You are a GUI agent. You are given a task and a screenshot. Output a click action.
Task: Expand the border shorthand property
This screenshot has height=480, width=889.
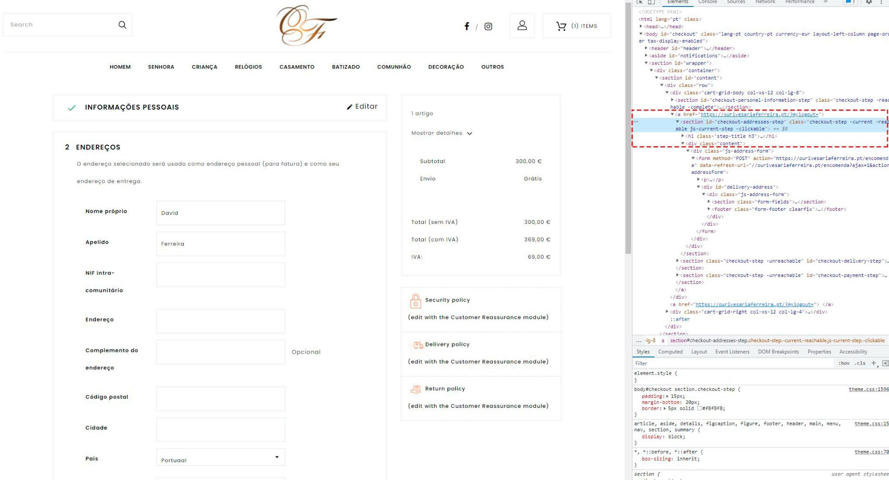(x=665, y=408)
